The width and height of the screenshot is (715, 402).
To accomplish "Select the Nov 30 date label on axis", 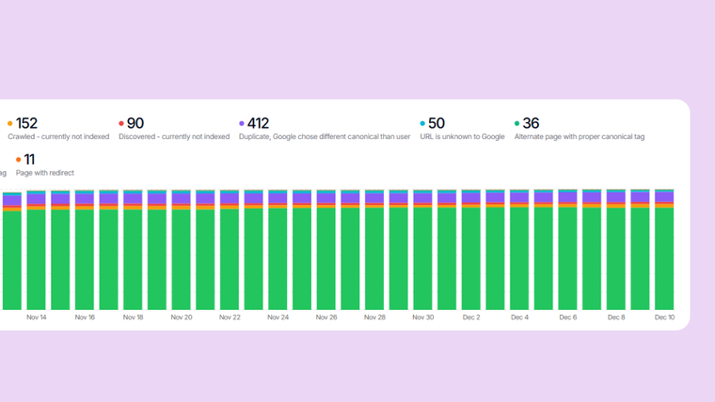I will pos(422,317).
